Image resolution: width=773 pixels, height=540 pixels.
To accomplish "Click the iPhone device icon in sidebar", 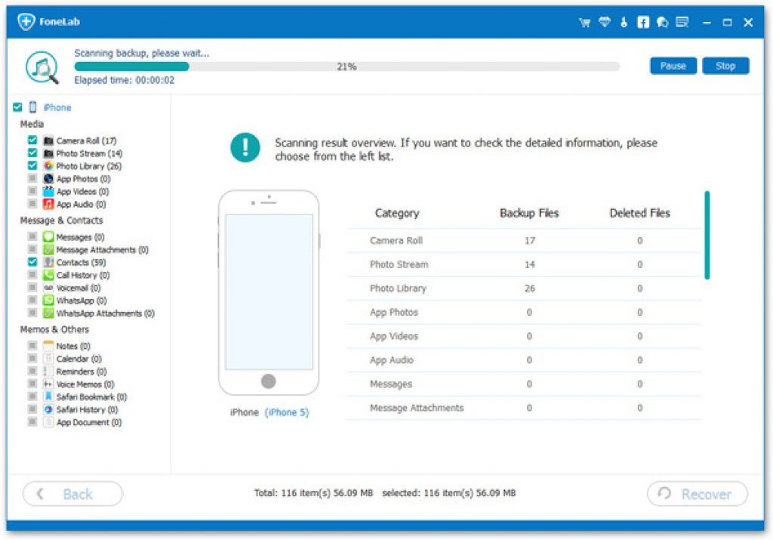I will [x=33, y=107].
